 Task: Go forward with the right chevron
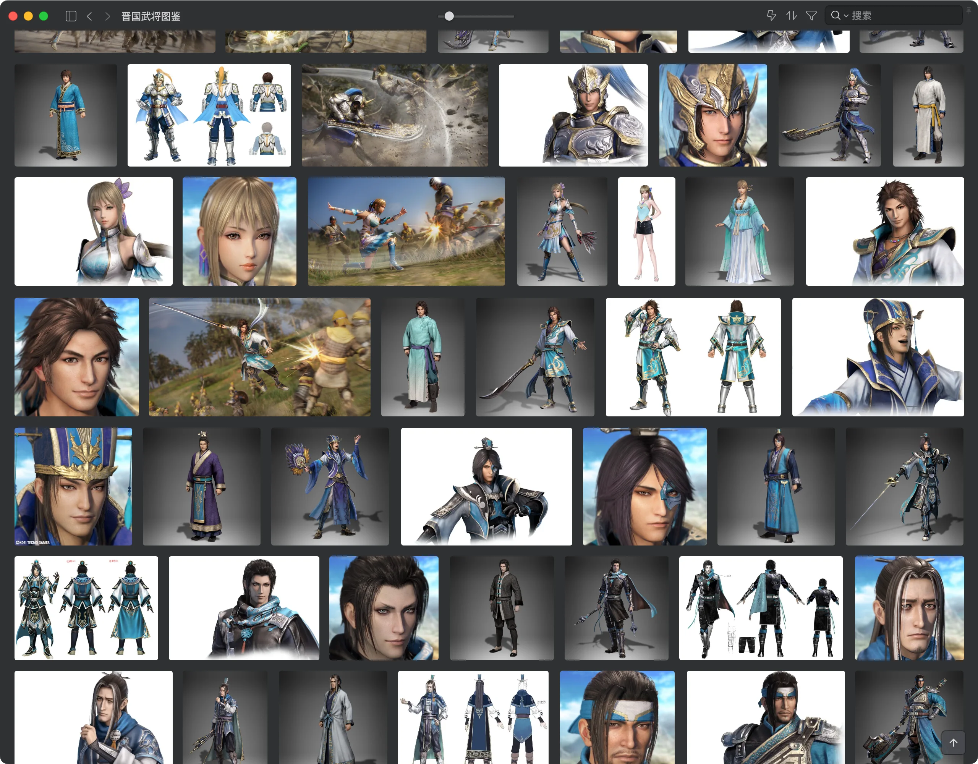click(x=107, y=16)
